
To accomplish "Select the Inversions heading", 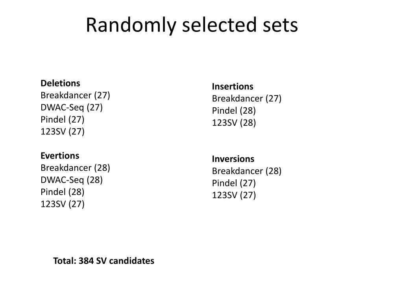I will click(233, 159).
